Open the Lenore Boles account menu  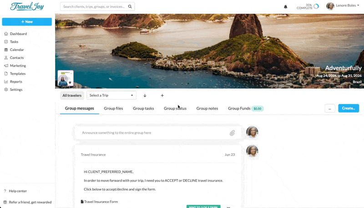click(x=343, y=6)
